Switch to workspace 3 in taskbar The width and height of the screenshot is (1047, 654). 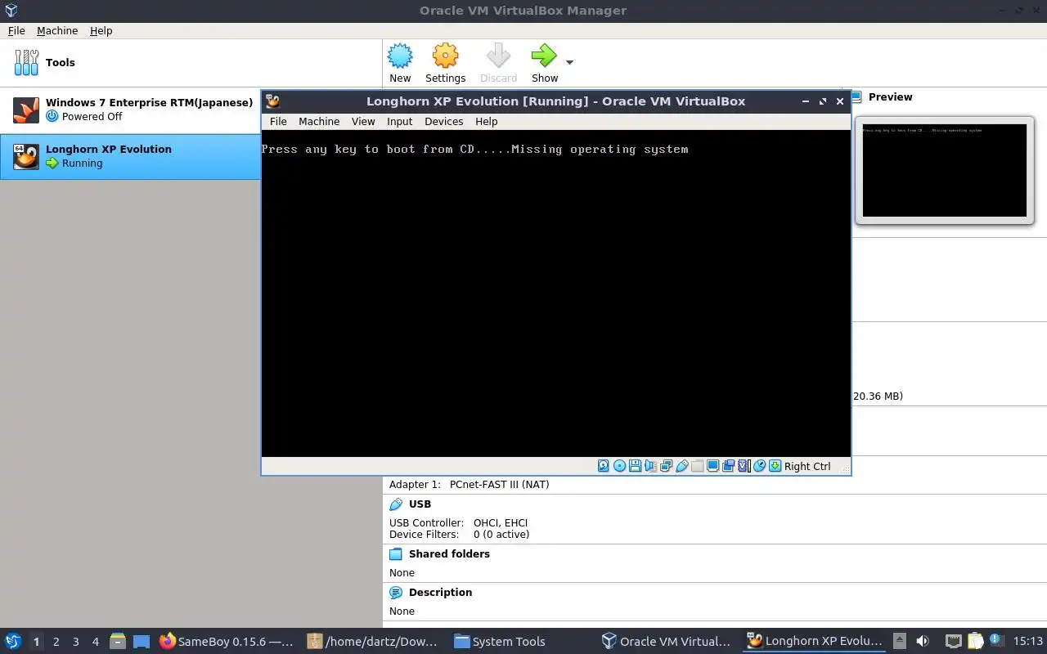75,642
